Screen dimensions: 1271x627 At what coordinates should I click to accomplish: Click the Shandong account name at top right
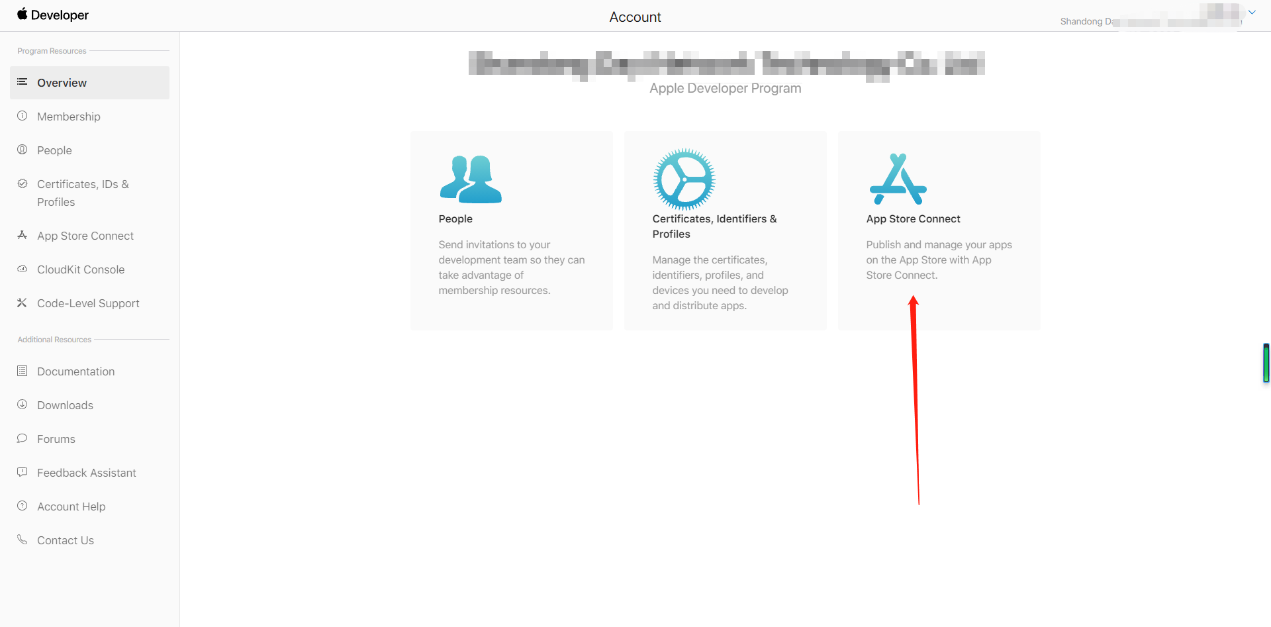[1151, 21]
